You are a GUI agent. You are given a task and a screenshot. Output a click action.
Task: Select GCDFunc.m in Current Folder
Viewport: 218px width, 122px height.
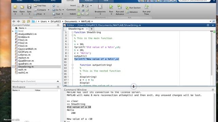pos(25,52)
